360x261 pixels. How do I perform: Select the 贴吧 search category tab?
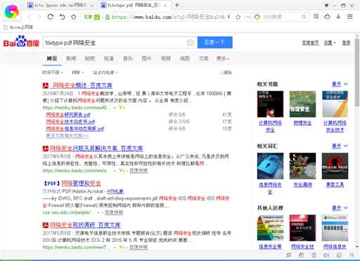click(90, 58)
